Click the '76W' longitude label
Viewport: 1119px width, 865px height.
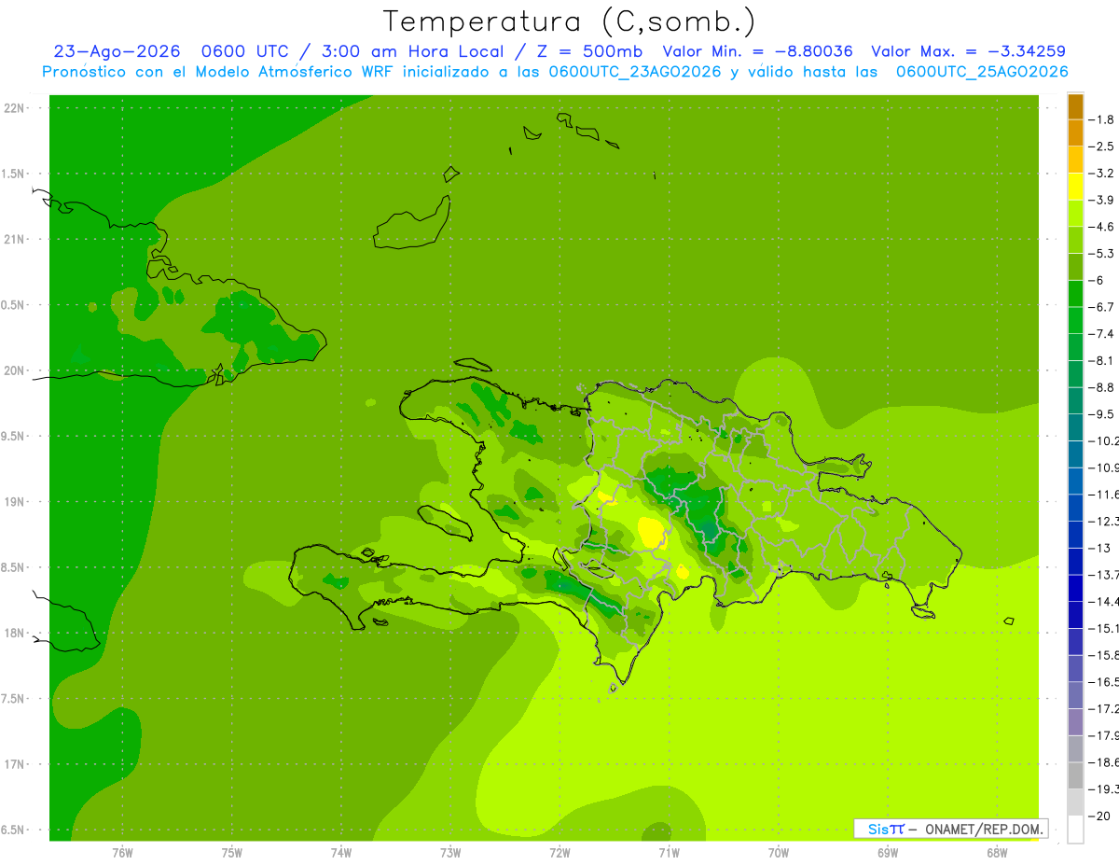tap(122, 852)
